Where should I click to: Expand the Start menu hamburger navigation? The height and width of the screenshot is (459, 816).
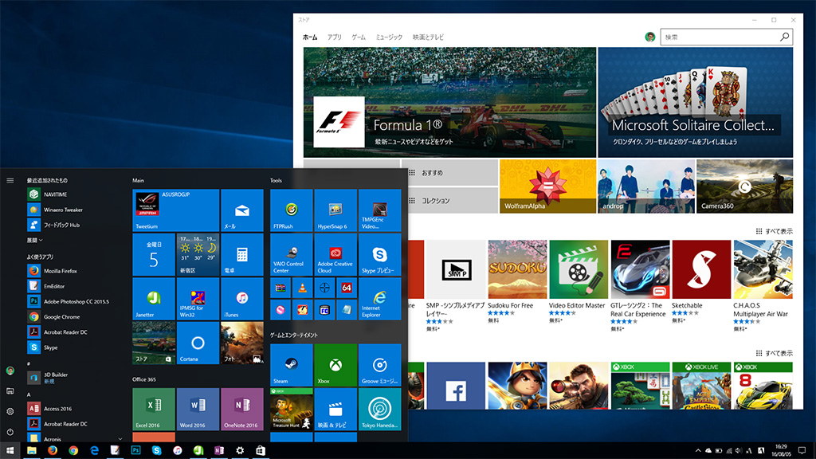(x=10, y=180)
